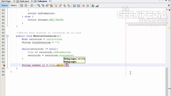Screen dimensions: 171x96
Task: Choose the 'String regex, int limit' tooltip signature
Action: [74, 59]
